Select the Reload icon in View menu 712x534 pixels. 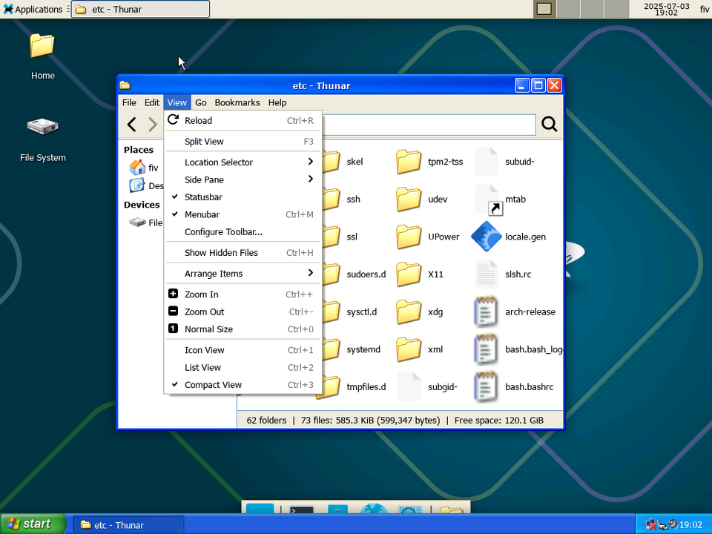tap(171, 120)
